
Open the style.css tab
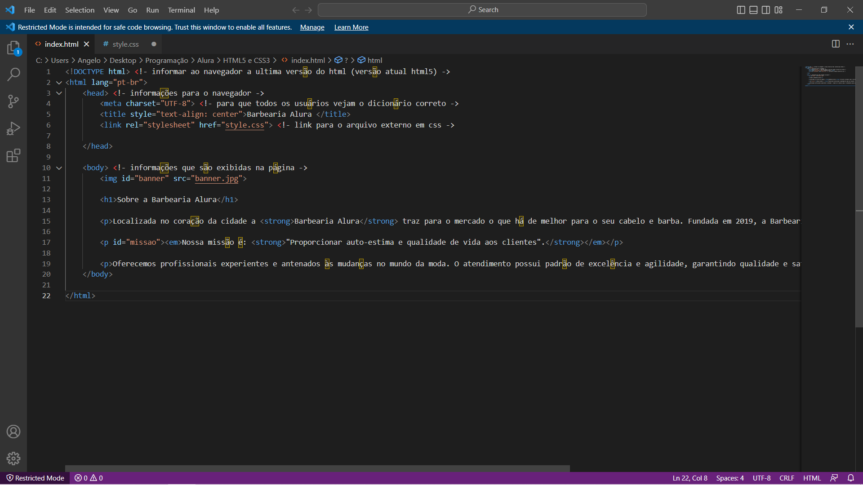pyautogui.click(x=125, y=44)
